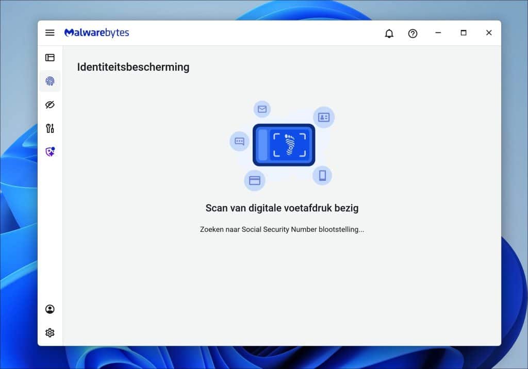528x369 pixels.
Task: Click the envelope icon in the scan illustration
Action: pyautogui.click(x=262, y=109)
